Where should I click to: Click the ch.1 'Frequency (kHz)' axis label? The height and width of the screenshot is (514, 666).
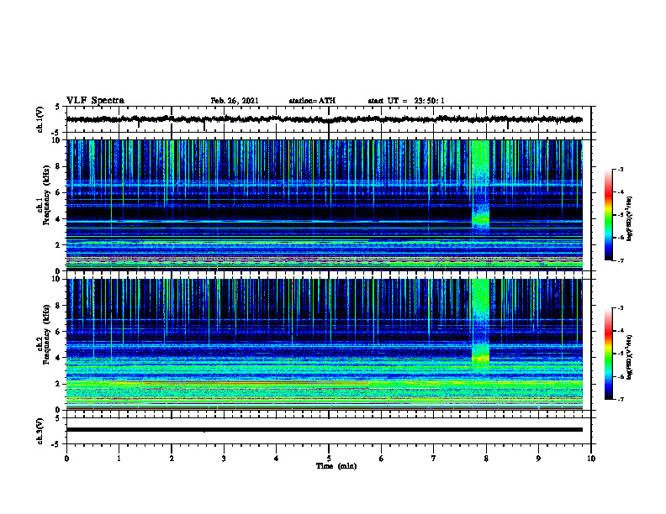[46, 196]
